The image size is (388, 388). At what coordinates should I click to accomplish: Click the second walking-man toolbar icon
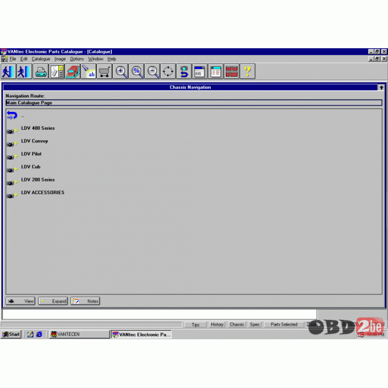[24, 72]
